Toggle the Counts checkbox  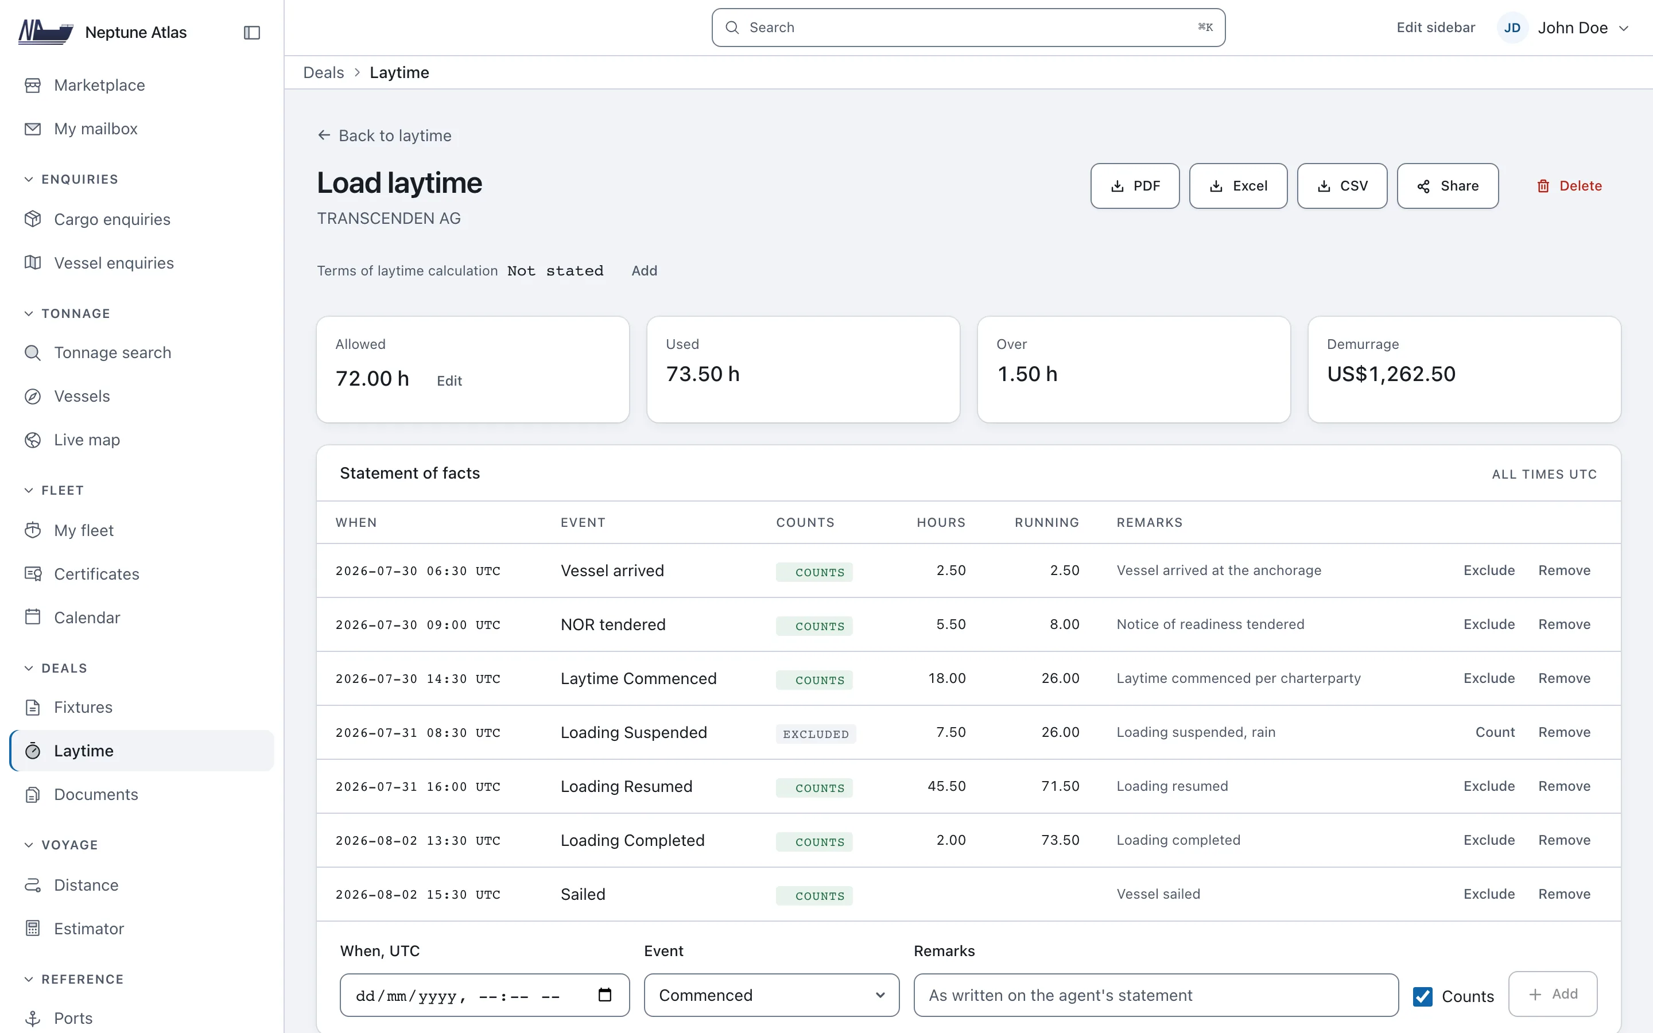coord(1423,997)
